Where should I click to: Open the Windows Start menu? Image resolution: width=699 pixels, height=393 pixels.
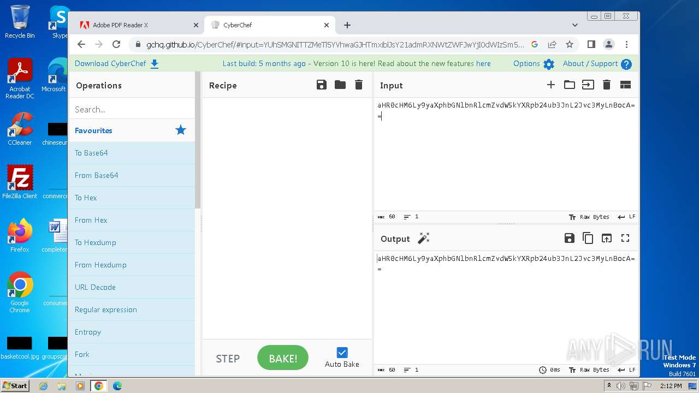[x=15, y=385]
